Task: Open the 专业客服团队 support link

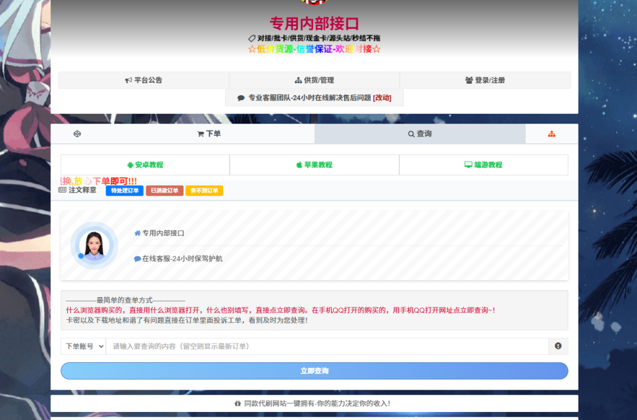Action: tap(314, 98)
